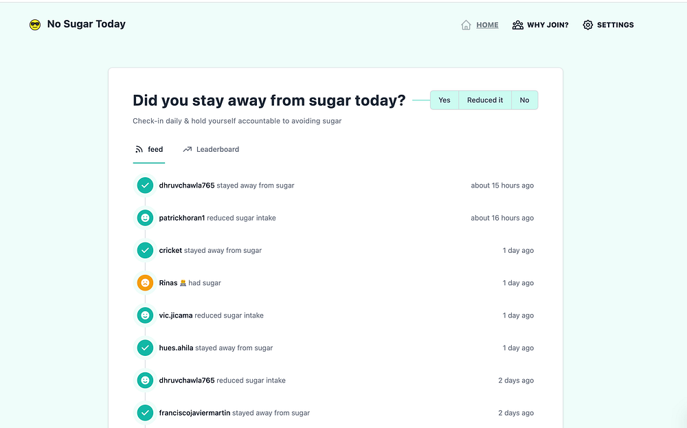Click username franciscojaviermartin in the feed
Image resolution: width=687 pixels, height=428 pixels.
(194, 413)
